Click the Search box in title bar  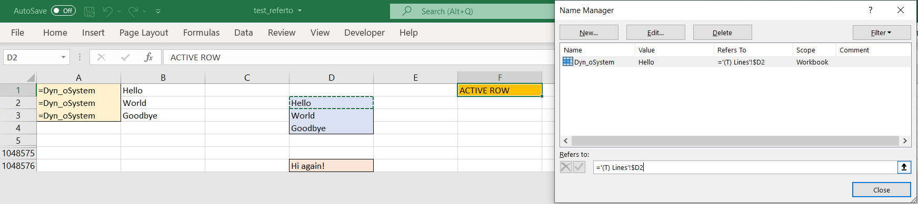(x=472, y=11)
